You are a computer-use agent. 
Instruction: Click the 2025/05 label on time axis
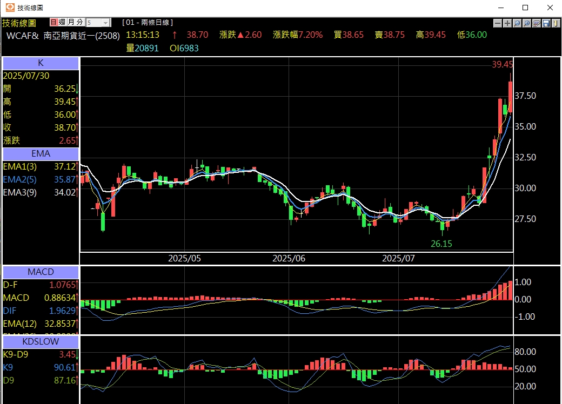coord(185,258)
